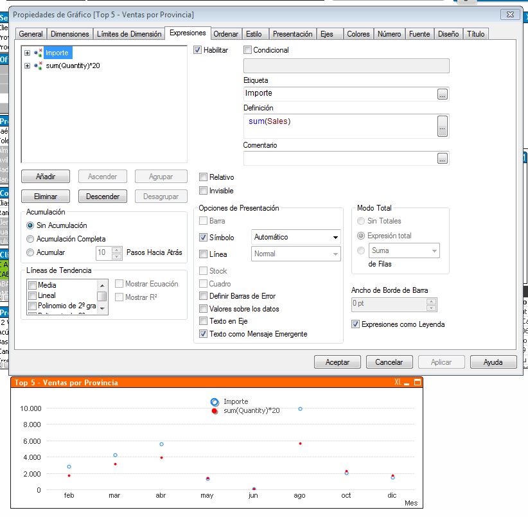The width and height of the screenshot is (528, 517).
Task: Open ellipsis editor for Comentario field
Action: click(442, 158)
